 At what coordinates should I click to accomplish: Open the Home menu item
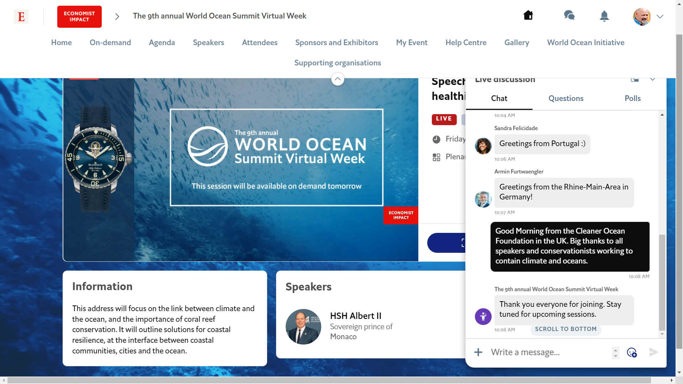(61, 43)
